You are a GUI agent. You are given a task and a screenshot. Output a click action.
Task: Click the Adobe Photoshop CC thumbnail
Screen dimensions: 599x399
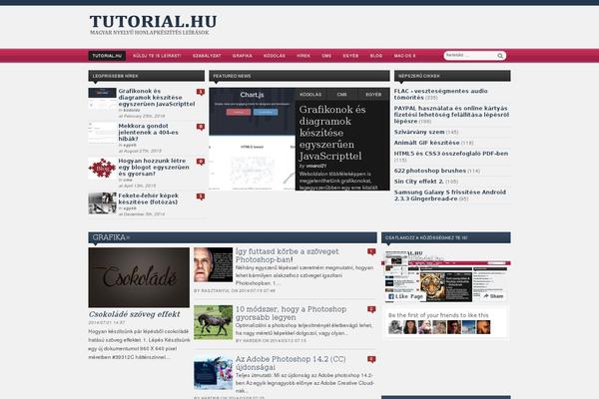pyautogui.click(x=213, y=372)
